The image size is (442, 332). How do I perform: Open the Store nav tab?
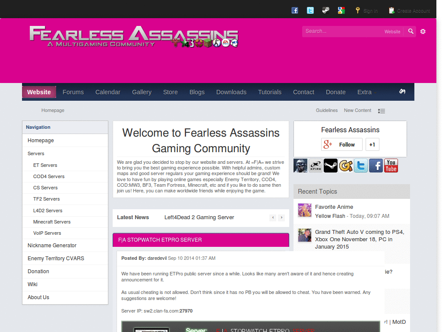[170, 92]
